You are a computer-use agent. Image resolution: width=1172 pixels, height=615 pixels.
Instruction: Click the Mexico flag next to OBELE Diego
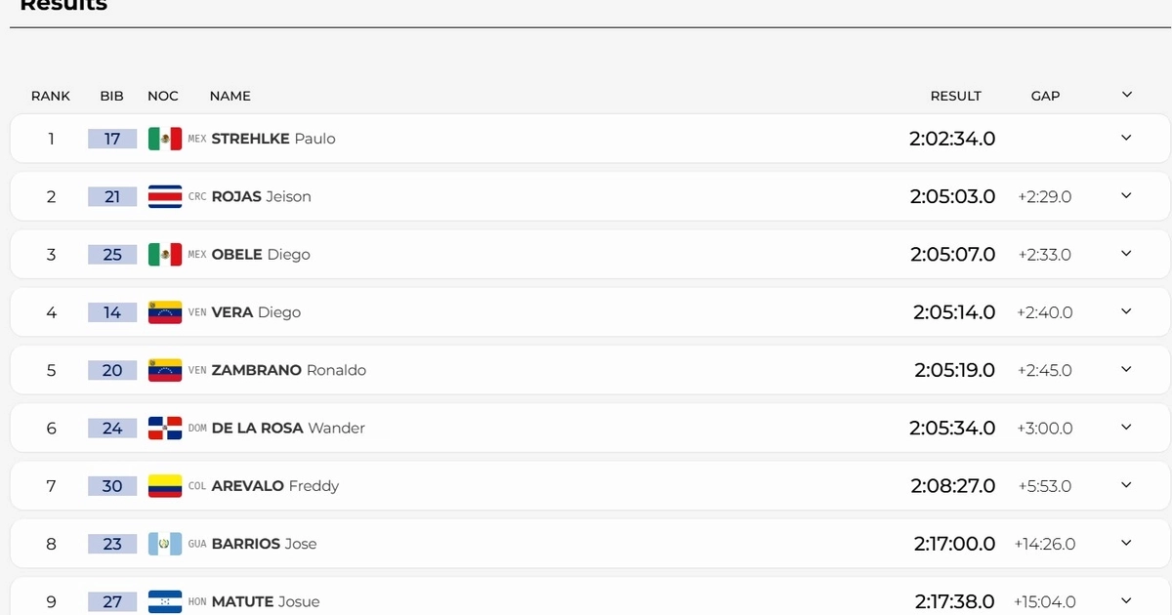[165, 254]
